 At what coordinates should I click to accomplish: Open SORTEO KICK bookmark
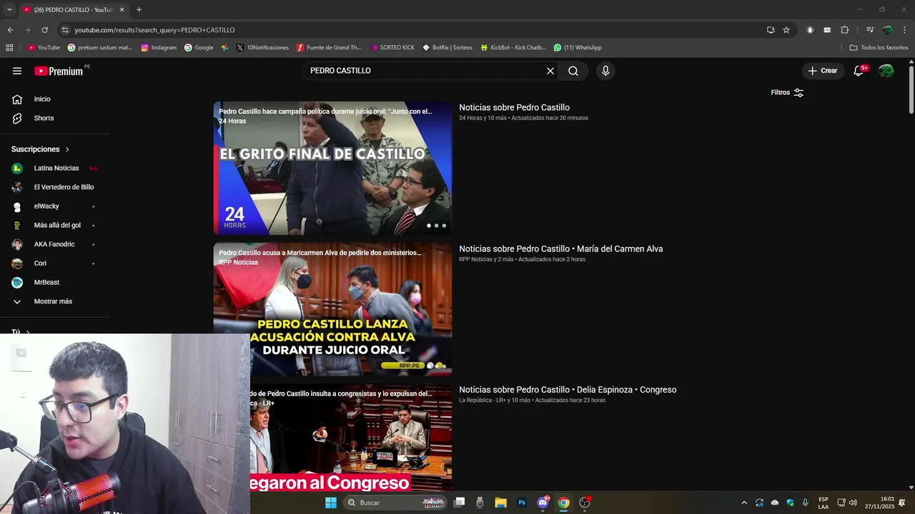(x=392, y=48)
